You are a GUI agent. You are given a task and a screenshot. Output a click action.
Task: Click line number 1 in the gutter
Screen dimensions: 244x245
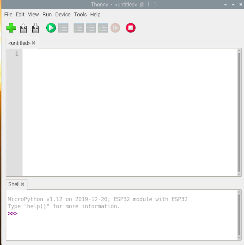pyautogui.click(x=17, y=54)
